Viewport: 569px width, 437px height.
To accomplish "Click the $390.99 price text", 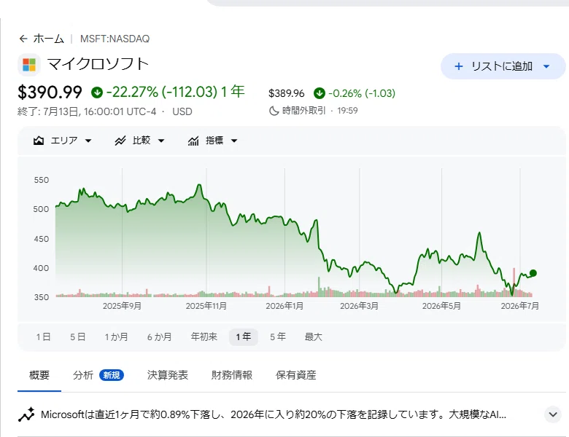I will (x=50, y=92).
